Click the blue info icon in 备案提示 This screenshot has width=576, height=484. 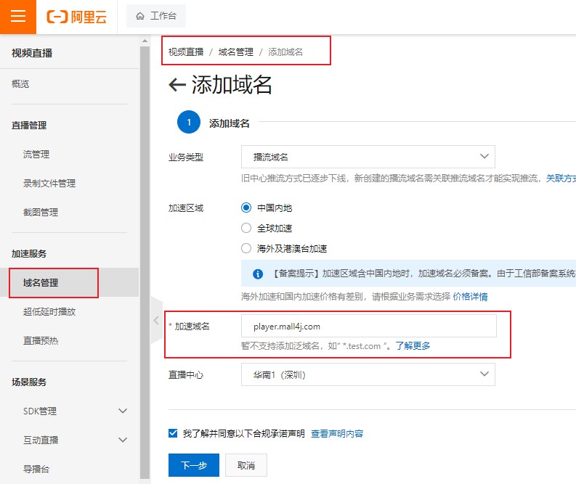pos(257,274)
